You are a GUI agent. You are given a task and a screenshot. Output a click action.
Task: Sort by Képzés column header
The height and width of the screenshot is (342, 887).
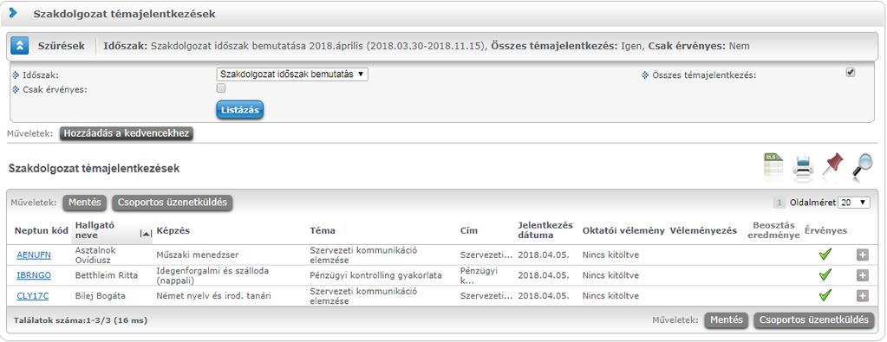click(x=173, y=230)
